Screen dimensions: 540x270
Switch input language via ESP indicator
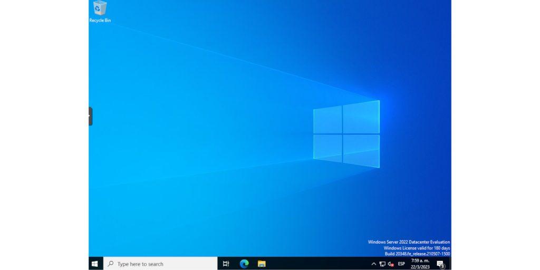click(401, 264)
